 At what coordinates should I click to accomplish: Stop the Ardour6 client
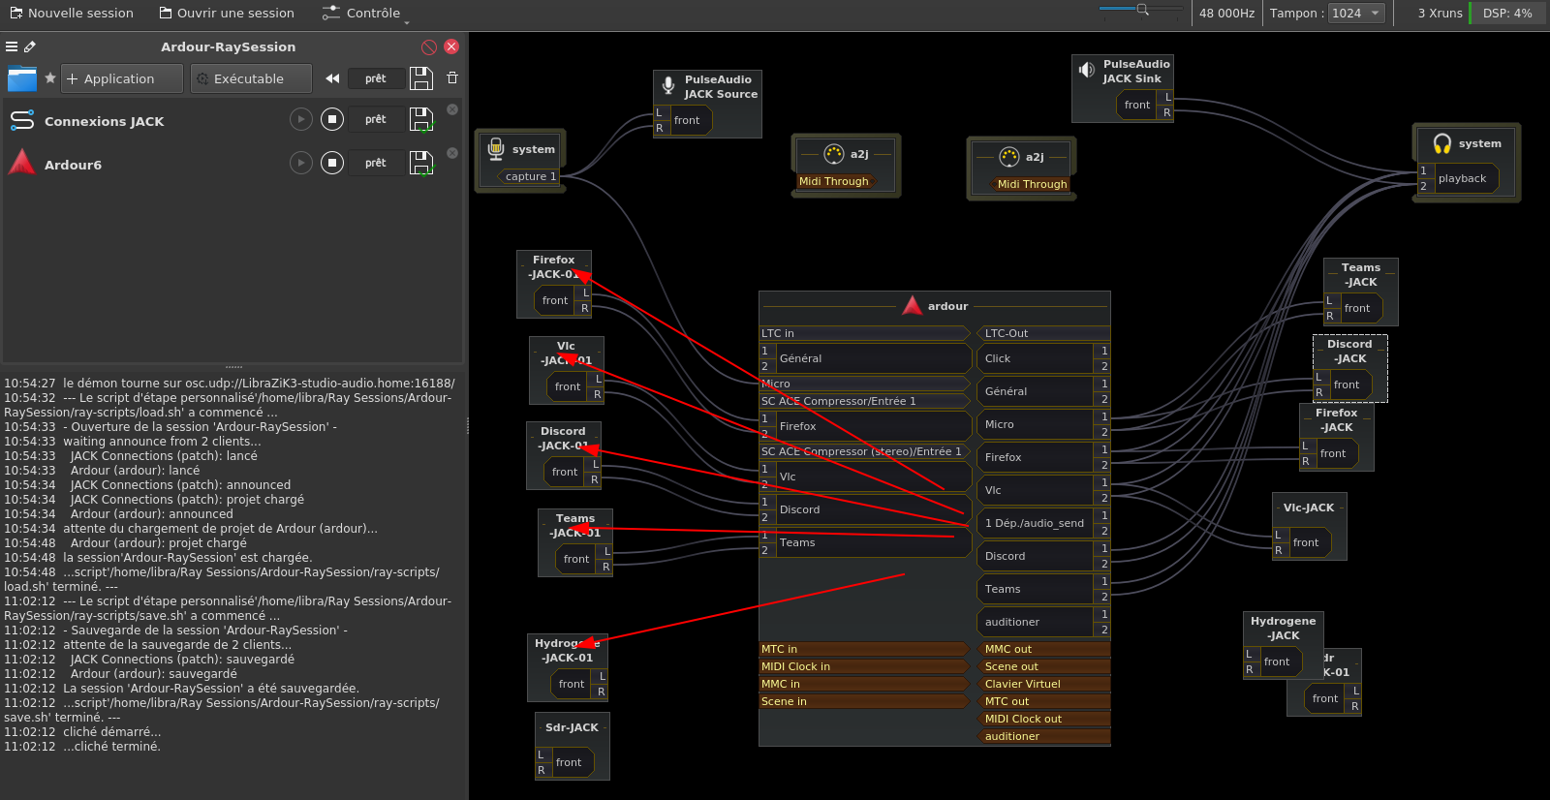coord(332,163)
